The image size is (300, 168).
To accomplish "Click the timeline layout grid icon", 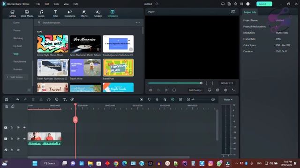I will click(x=6, y=99).
